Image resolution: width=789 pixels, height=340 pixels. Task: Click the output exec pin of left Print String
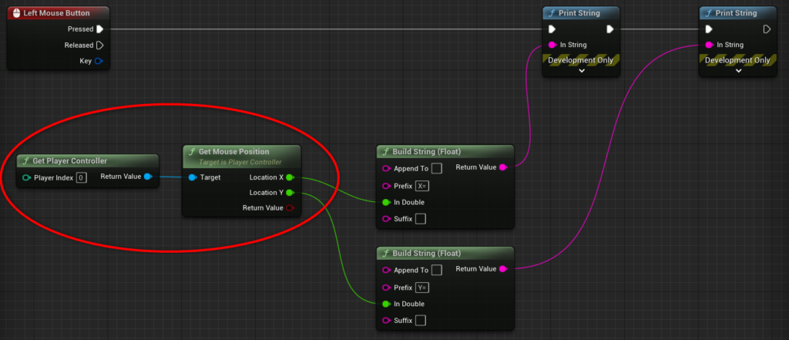tap(610, 29)
